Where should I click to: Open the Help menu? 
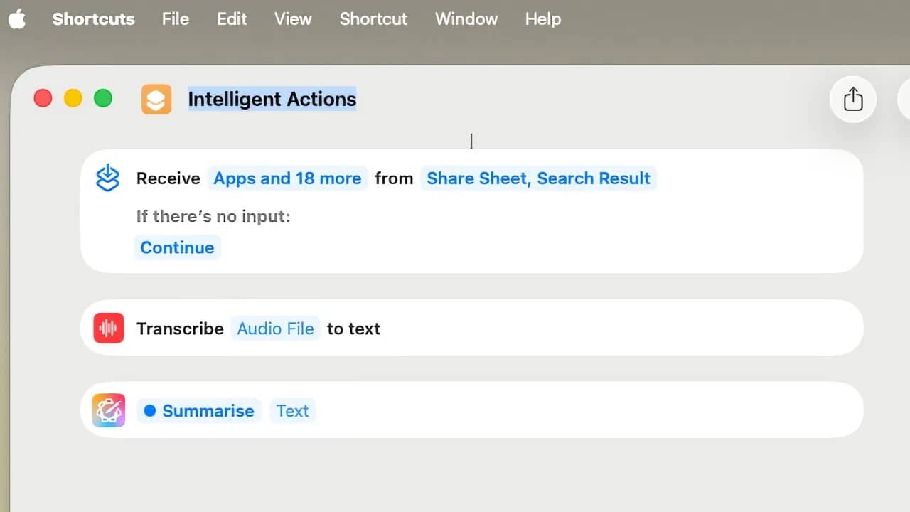pyautogui.click(x=542, y=19)
